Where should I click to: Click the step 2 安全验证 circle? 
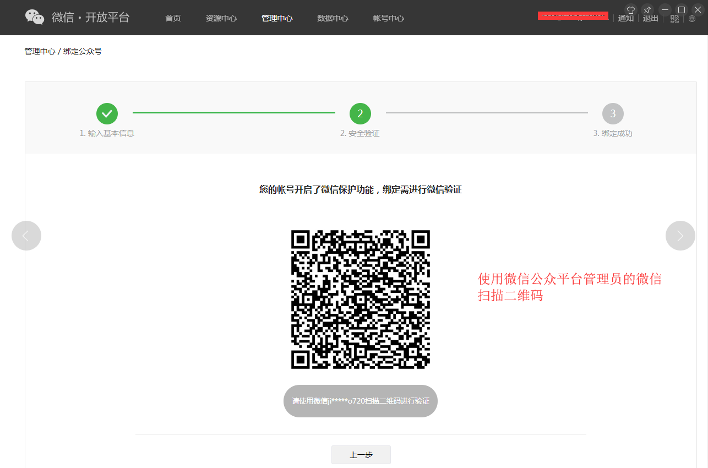(360, 113)
